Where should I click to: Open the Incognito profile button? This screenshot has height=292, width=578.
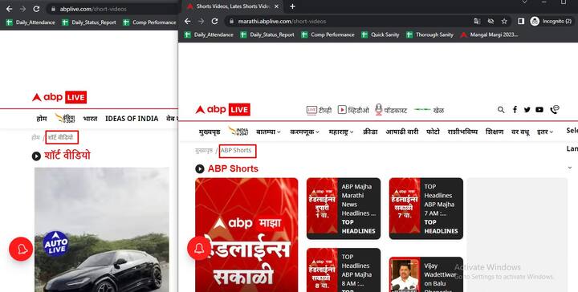tap(551, 22)
